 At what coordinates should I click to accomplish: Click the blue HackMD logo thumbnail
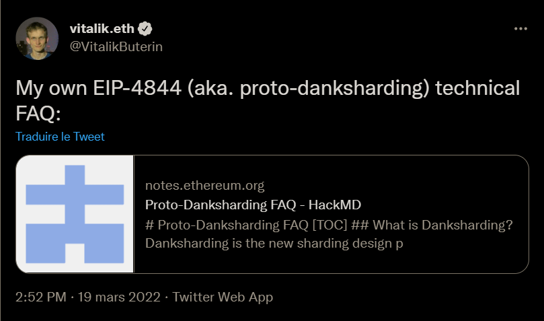75,215
